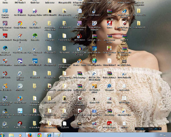
Task: Launch the Bryce 7.1 shortcut
Action: [x=5, y=125]
